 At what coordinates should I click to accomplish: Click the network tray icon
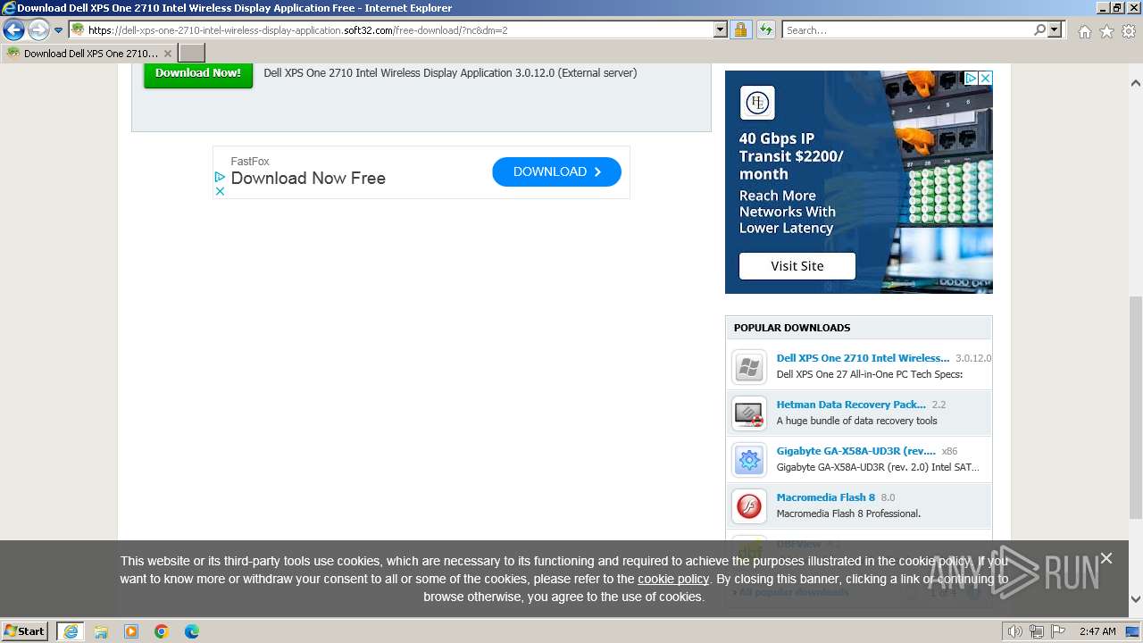pos(1037,631)
